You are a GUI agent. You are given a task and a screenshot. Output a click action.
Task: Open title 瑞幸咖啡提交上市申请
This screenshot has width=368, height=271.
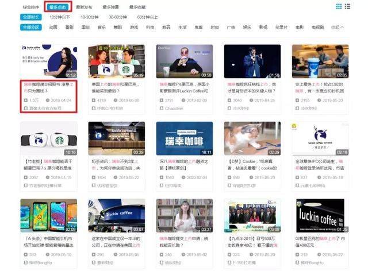[184, 242]
